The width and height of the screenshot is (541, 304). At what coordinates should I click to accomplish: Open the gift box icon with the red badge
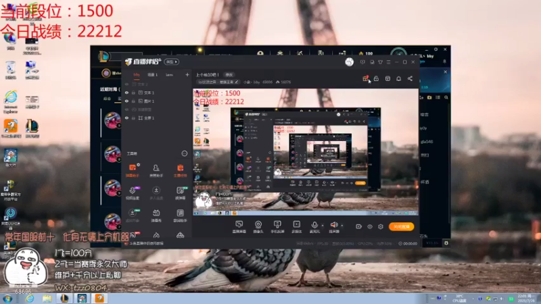(x=365, y=78)
